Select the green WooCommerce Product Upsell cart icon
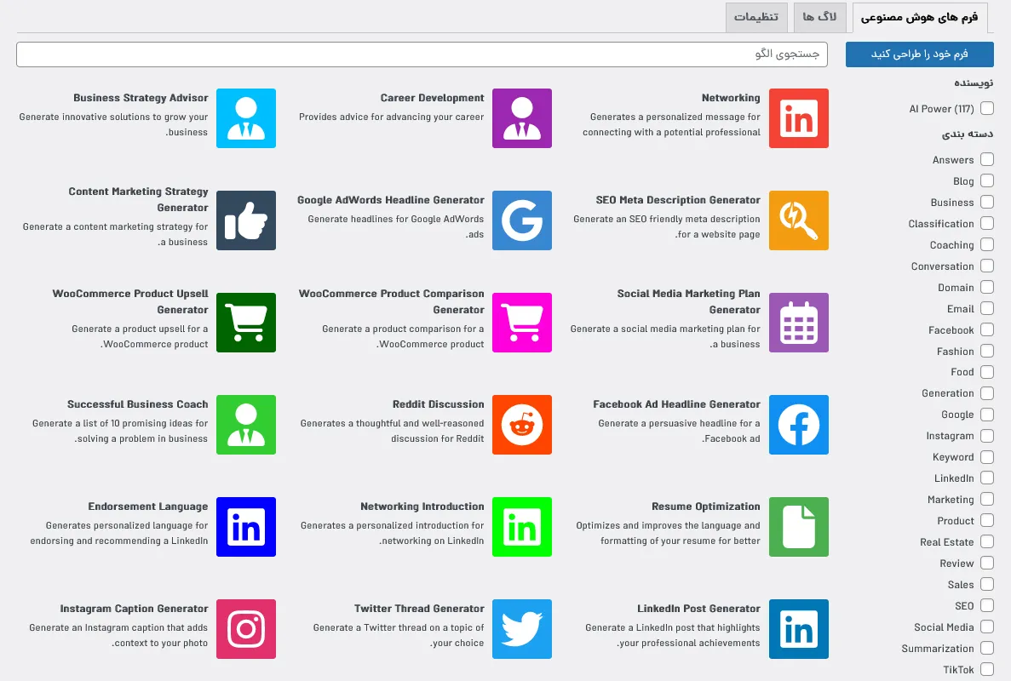The image size is (1011, 681). 245,323
